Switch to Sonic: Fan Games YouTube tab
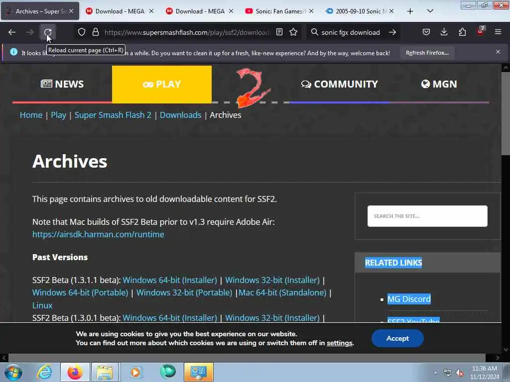Viewport: 510px width, 382px height. coord(280,11)
